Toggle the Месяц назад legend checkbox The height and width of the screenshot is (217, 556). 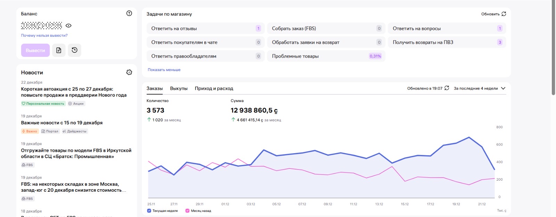click(187, 211)
